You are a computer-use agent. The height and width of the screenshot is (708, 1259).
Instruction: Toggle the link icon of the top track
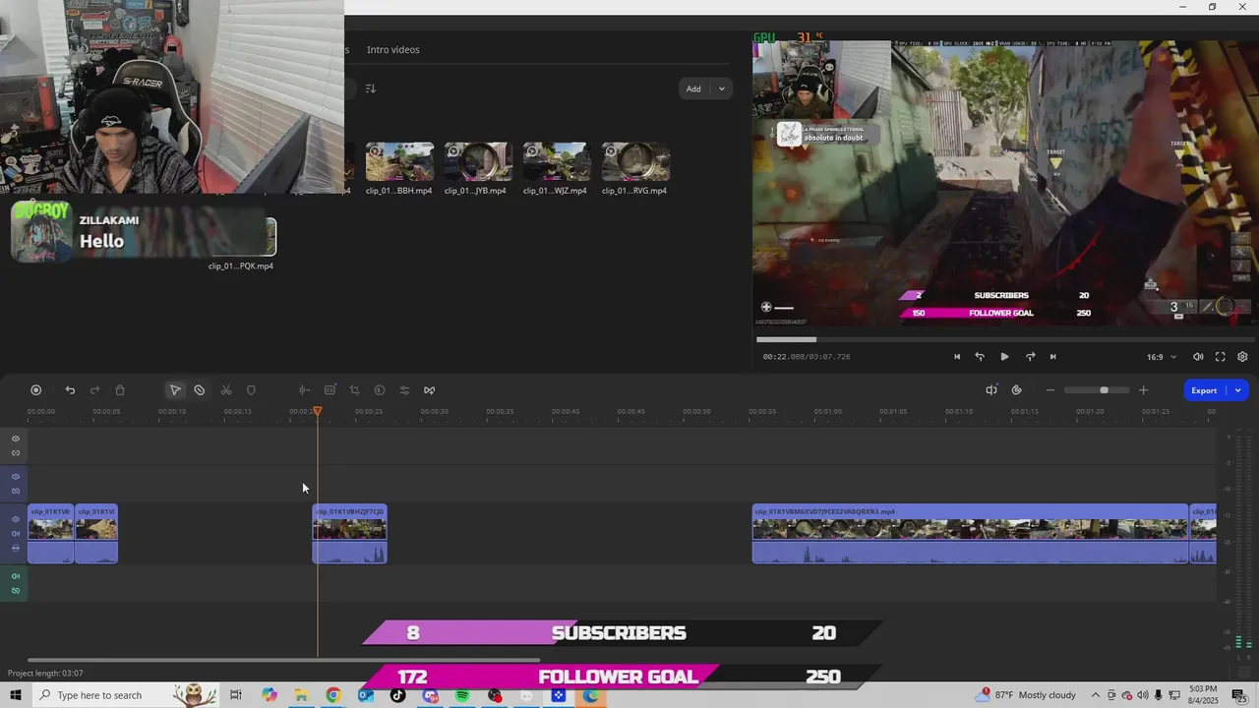[x=16, y=453]
